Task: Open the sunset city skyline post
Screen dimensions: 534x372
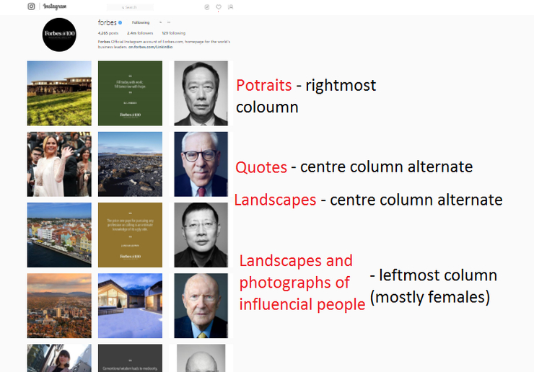Action: (x=59, y=306)
